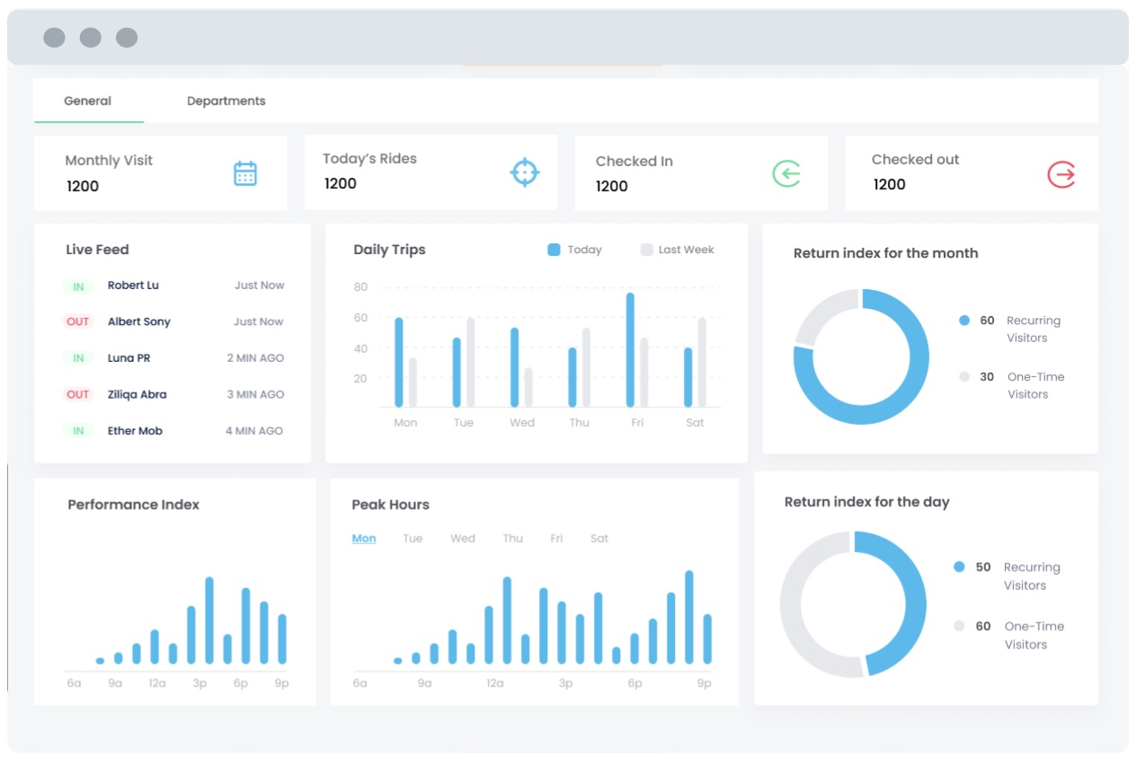
Task: Click the Sat label on Daily Trips axis
Action: (695, 423)
